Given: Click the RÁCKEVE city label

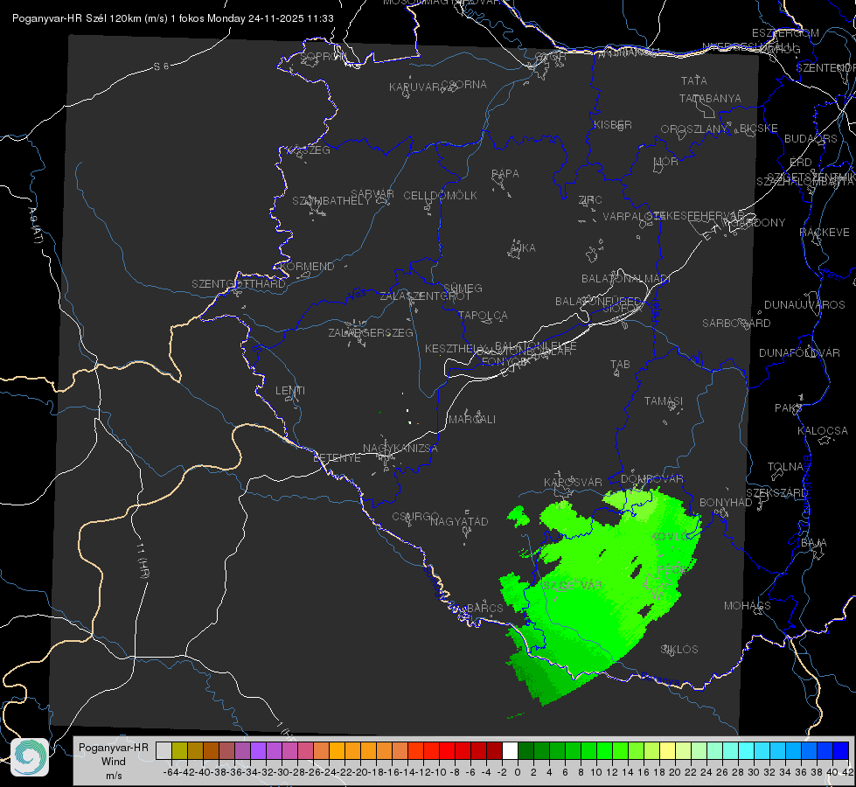Looking at the screenshot, I should (825, 233).
